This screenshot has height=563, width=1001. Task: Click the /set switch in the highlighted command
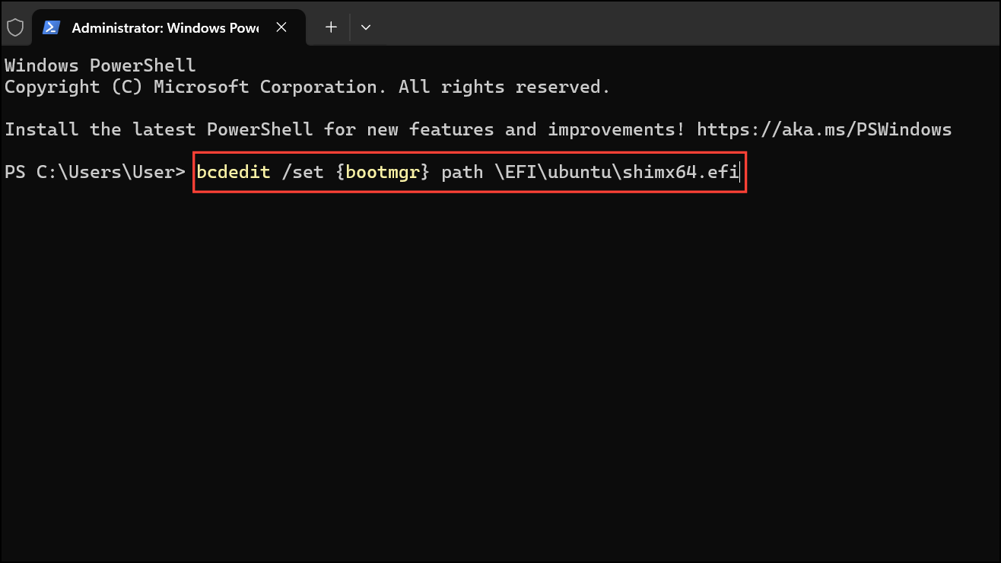tap(303, 172)
